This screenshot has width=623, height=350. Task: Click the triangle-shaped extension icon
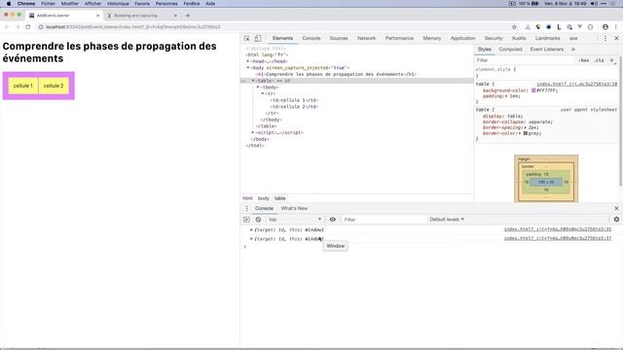[528, 27]
